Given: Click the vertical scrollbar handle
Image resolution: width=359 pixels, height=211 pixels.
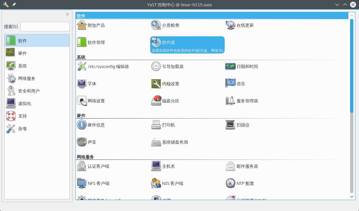Looking at the screenshot, I should click(352, 66).
